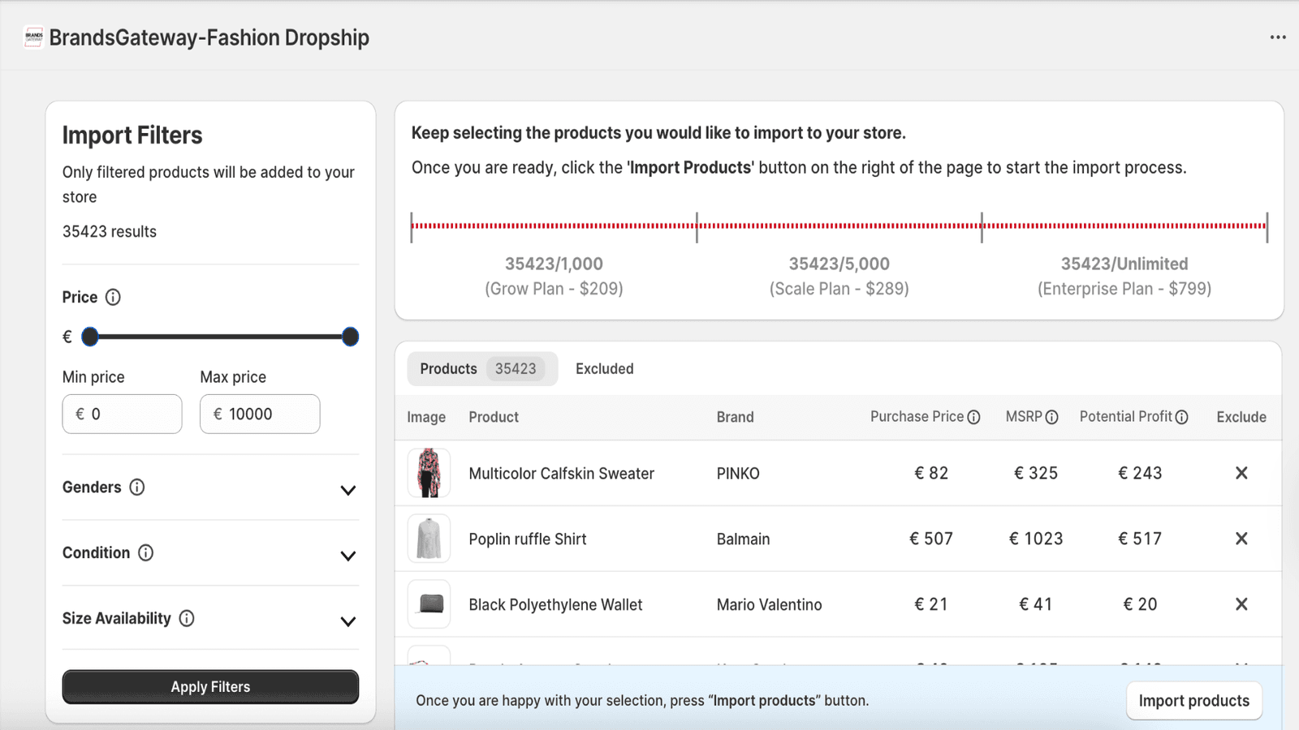Expand the Genders filter section

(348, 490)
